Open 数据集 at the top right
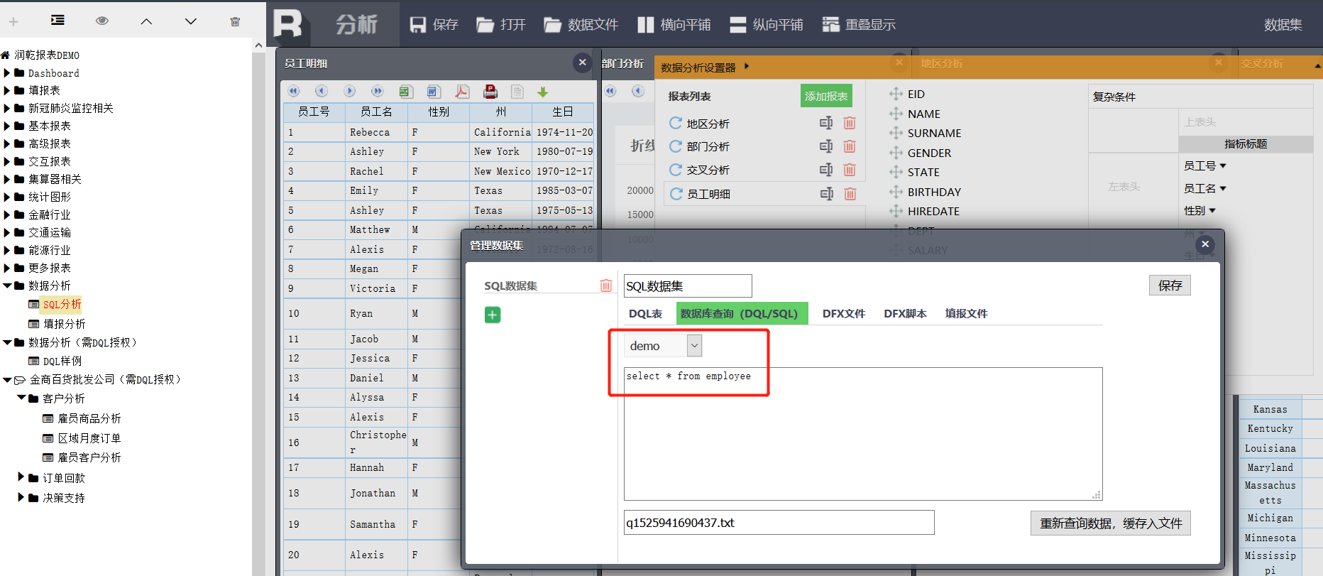This screenshot has width=1323, height=576. 1283,25
